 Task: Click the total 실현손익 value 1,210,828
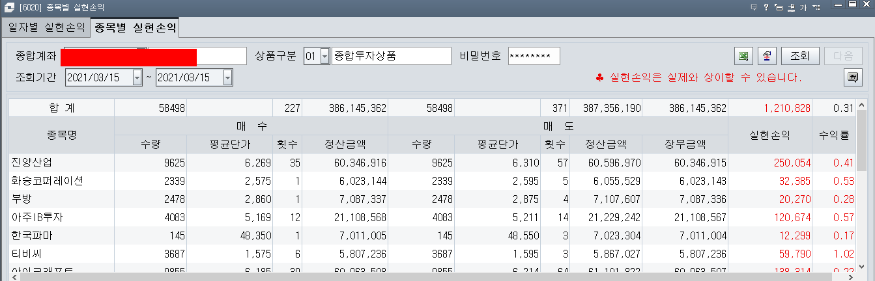pyautogui.click(x=788, y=108)
